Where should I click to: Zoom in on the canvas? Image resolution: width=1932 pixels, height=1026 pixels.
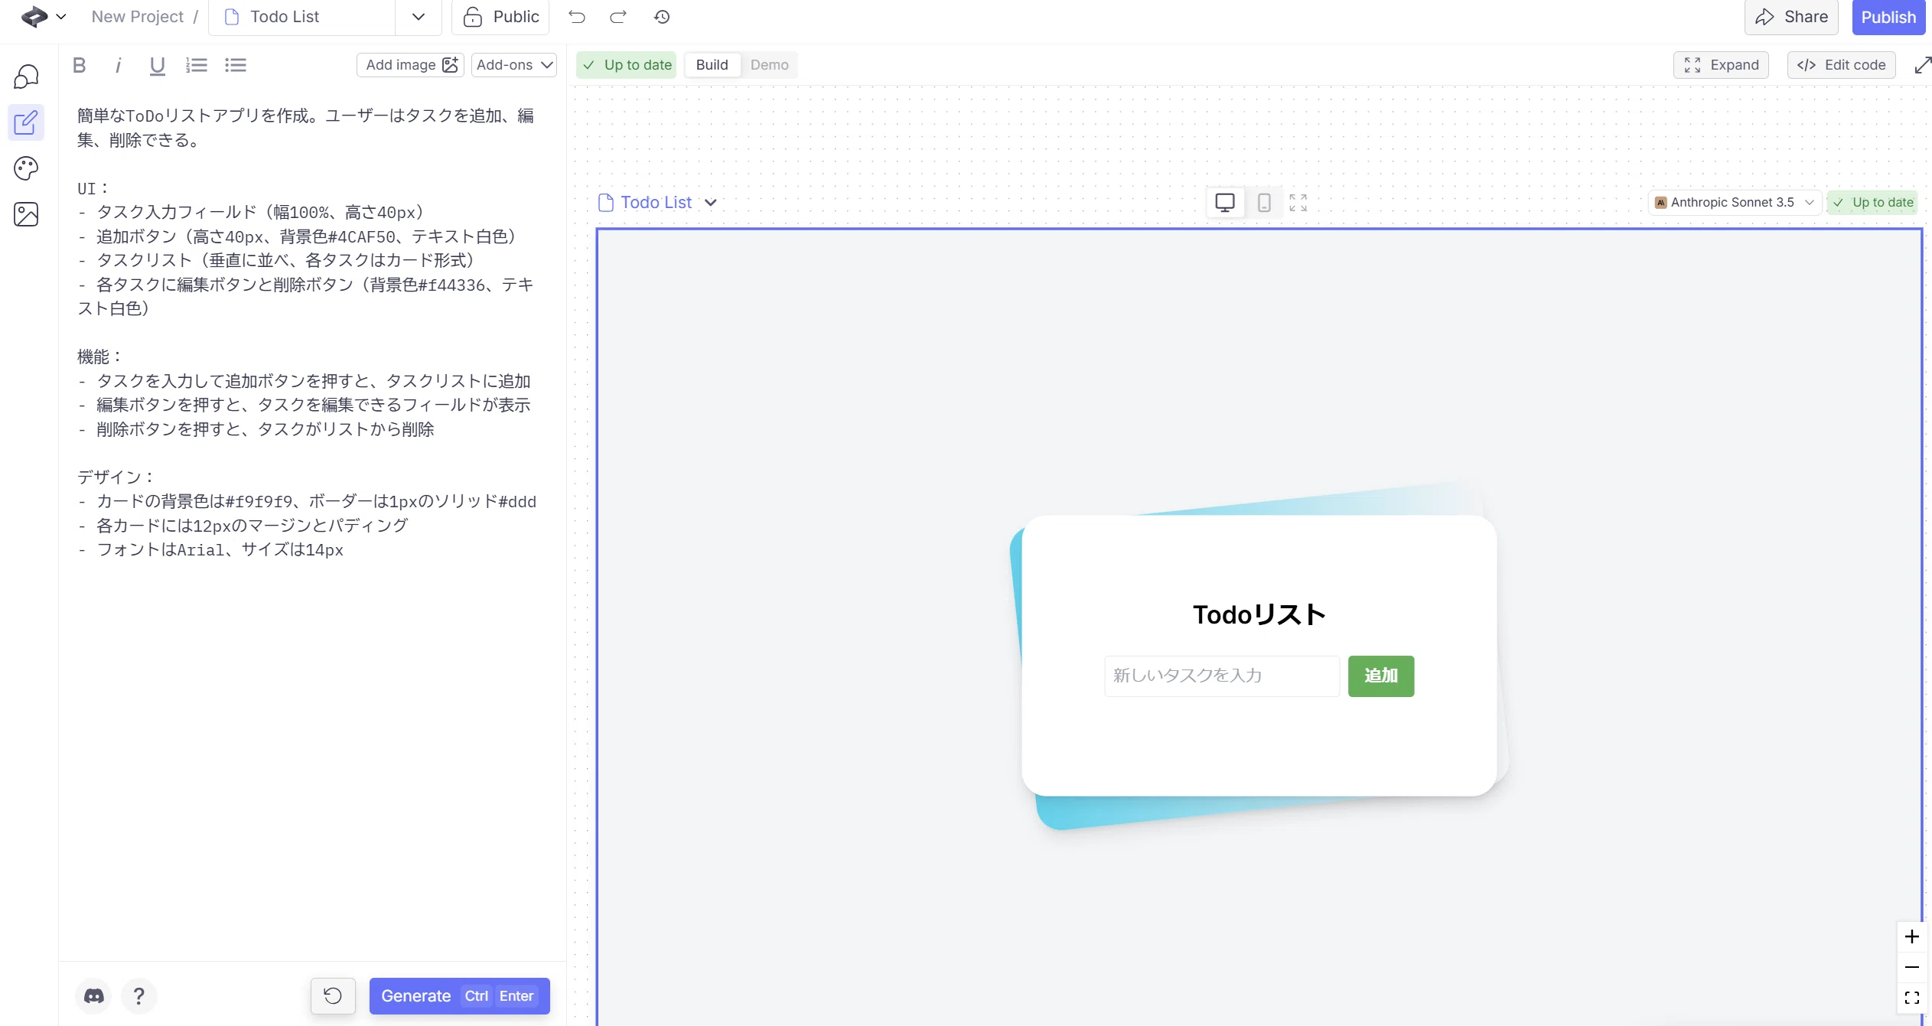pos(1912,936)
